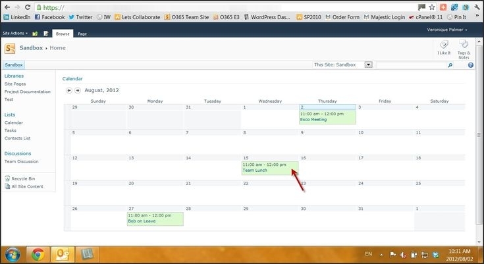Switch to the Browse tab
The height and width of the screenshot is (264, 484).
pyautogui.click(x=63, y=34)
